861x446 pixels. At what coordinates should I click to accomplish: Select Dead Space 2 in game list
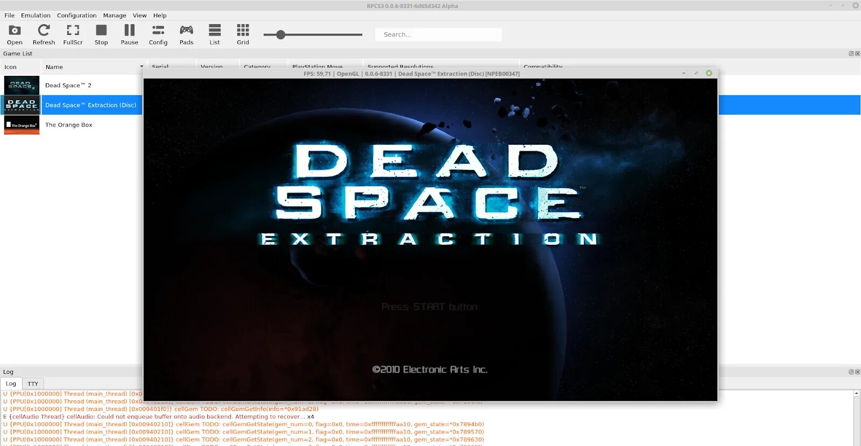[x=68, y=86]
